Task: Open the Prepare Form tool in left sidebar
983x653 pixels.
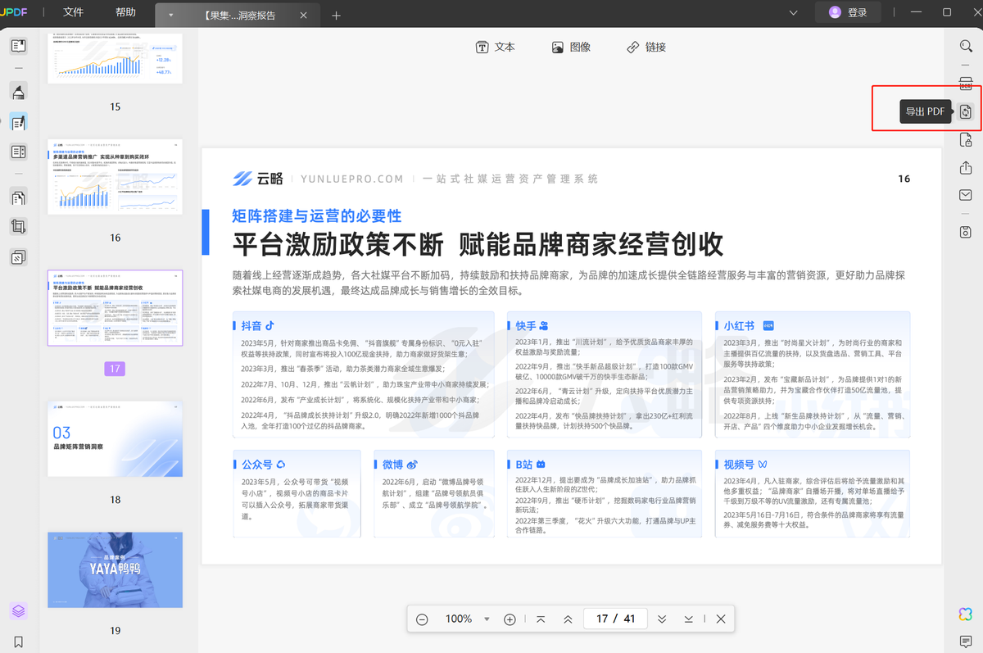Action: pyautogui.click(x=18, y=152)
